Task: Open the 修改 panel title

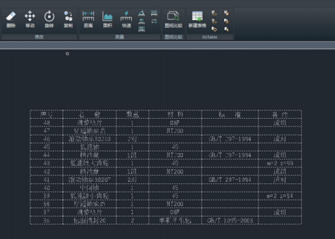Action: pos(39,37)
